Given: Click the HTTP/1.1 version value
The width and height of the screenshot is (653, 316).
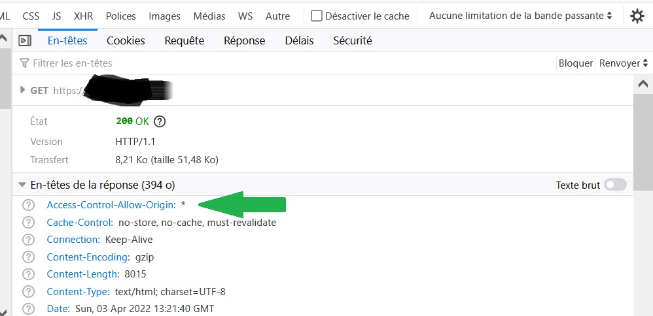Looking at the screenshot, I should [135, 142].
